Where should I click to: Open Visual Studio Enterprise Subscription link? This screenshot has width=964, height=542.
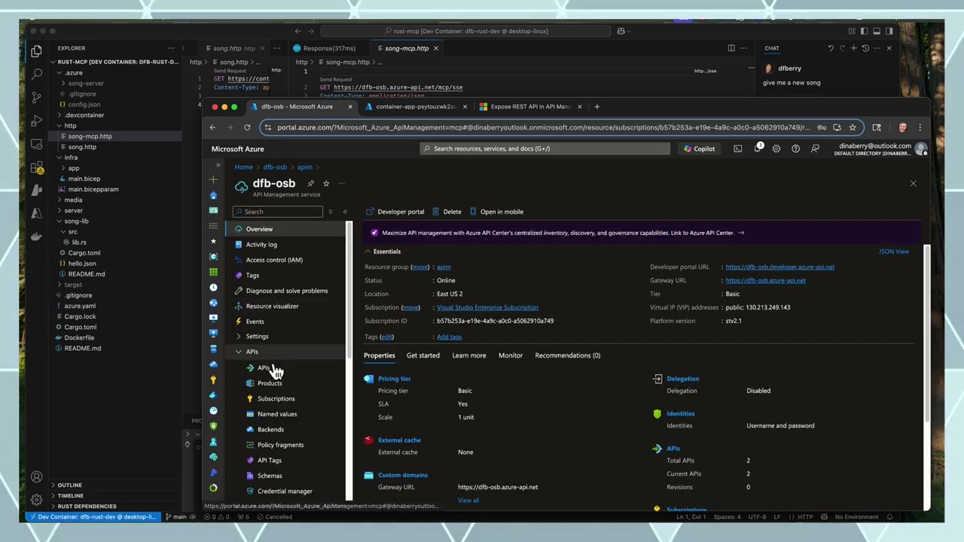[487, 307]
